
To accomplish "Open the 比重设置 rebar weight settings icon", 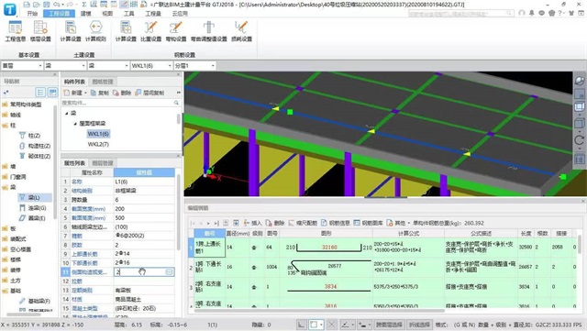I will 150,31.
